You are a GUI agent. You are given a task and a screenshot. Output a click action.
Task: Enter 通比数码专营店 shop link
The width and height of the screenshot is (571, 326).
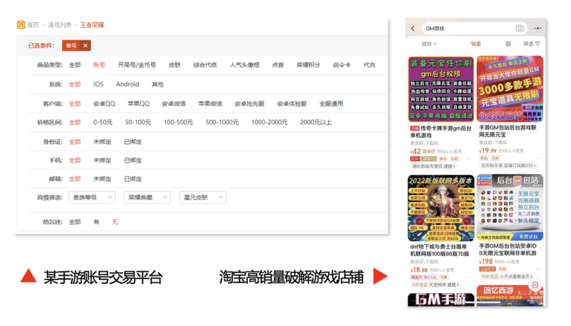coord(434,167)
